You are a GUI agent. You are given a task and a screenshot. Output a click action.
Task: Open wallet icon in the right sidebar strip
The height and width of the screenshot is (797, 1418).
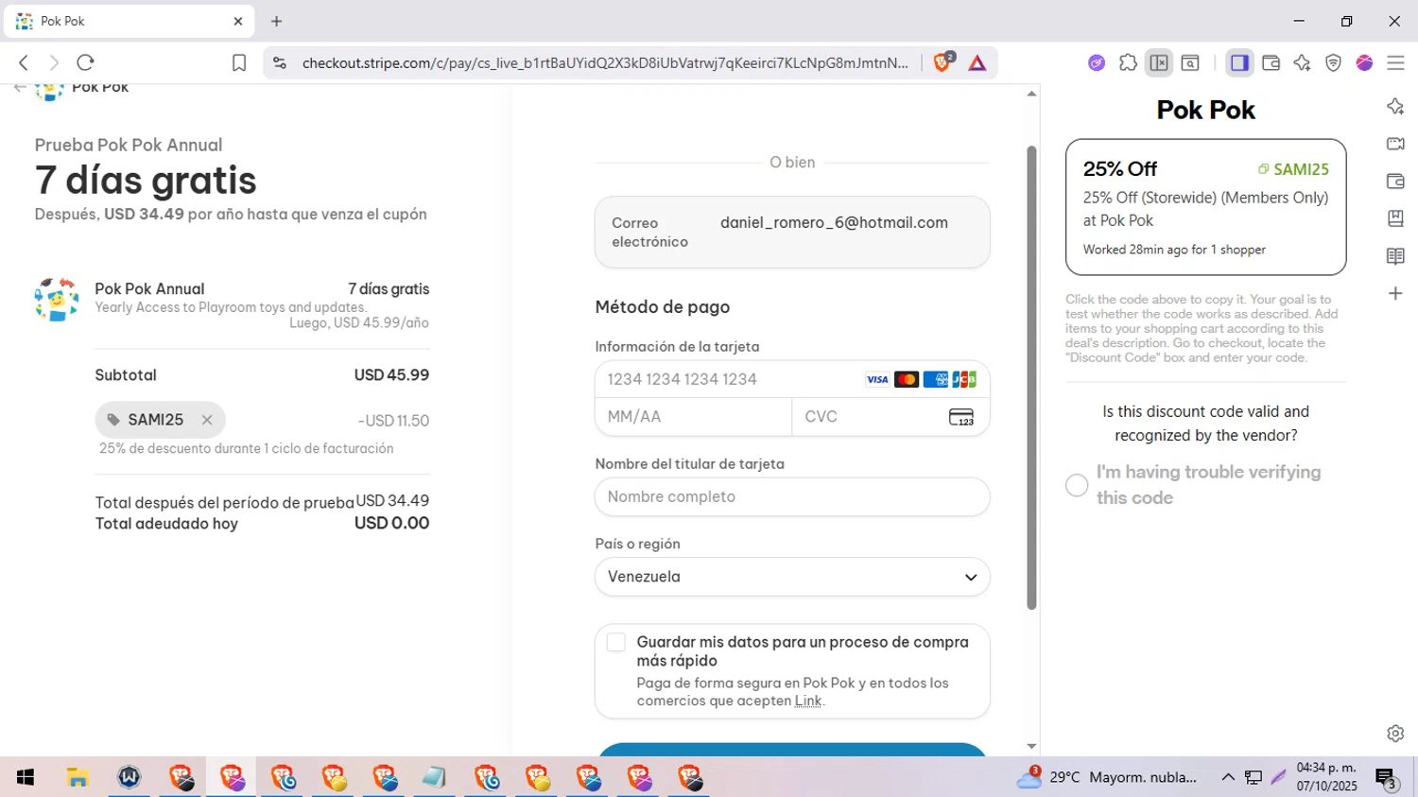pos(1395,182)
